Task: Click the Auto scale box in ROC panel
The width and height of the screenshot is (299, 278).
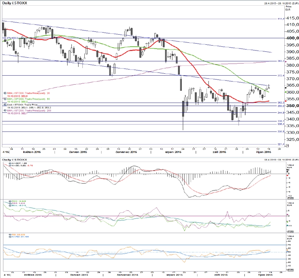Action: (x=290, y=232)
